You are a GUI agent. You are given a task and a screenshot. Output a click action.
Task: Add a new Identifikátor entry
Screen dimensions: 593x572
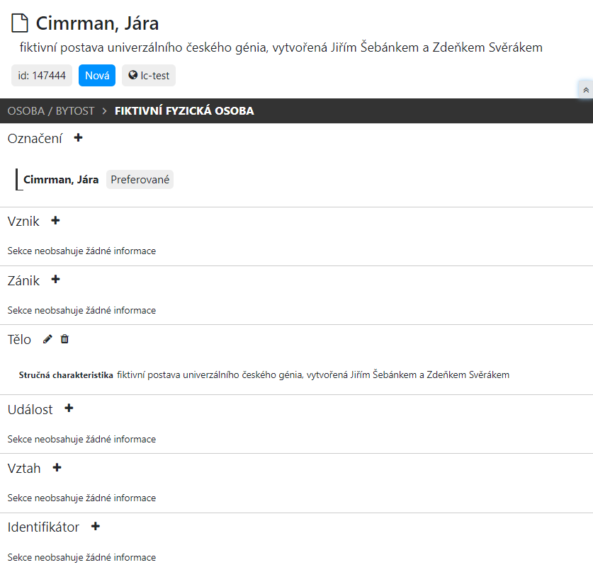(x=96, y=527)
